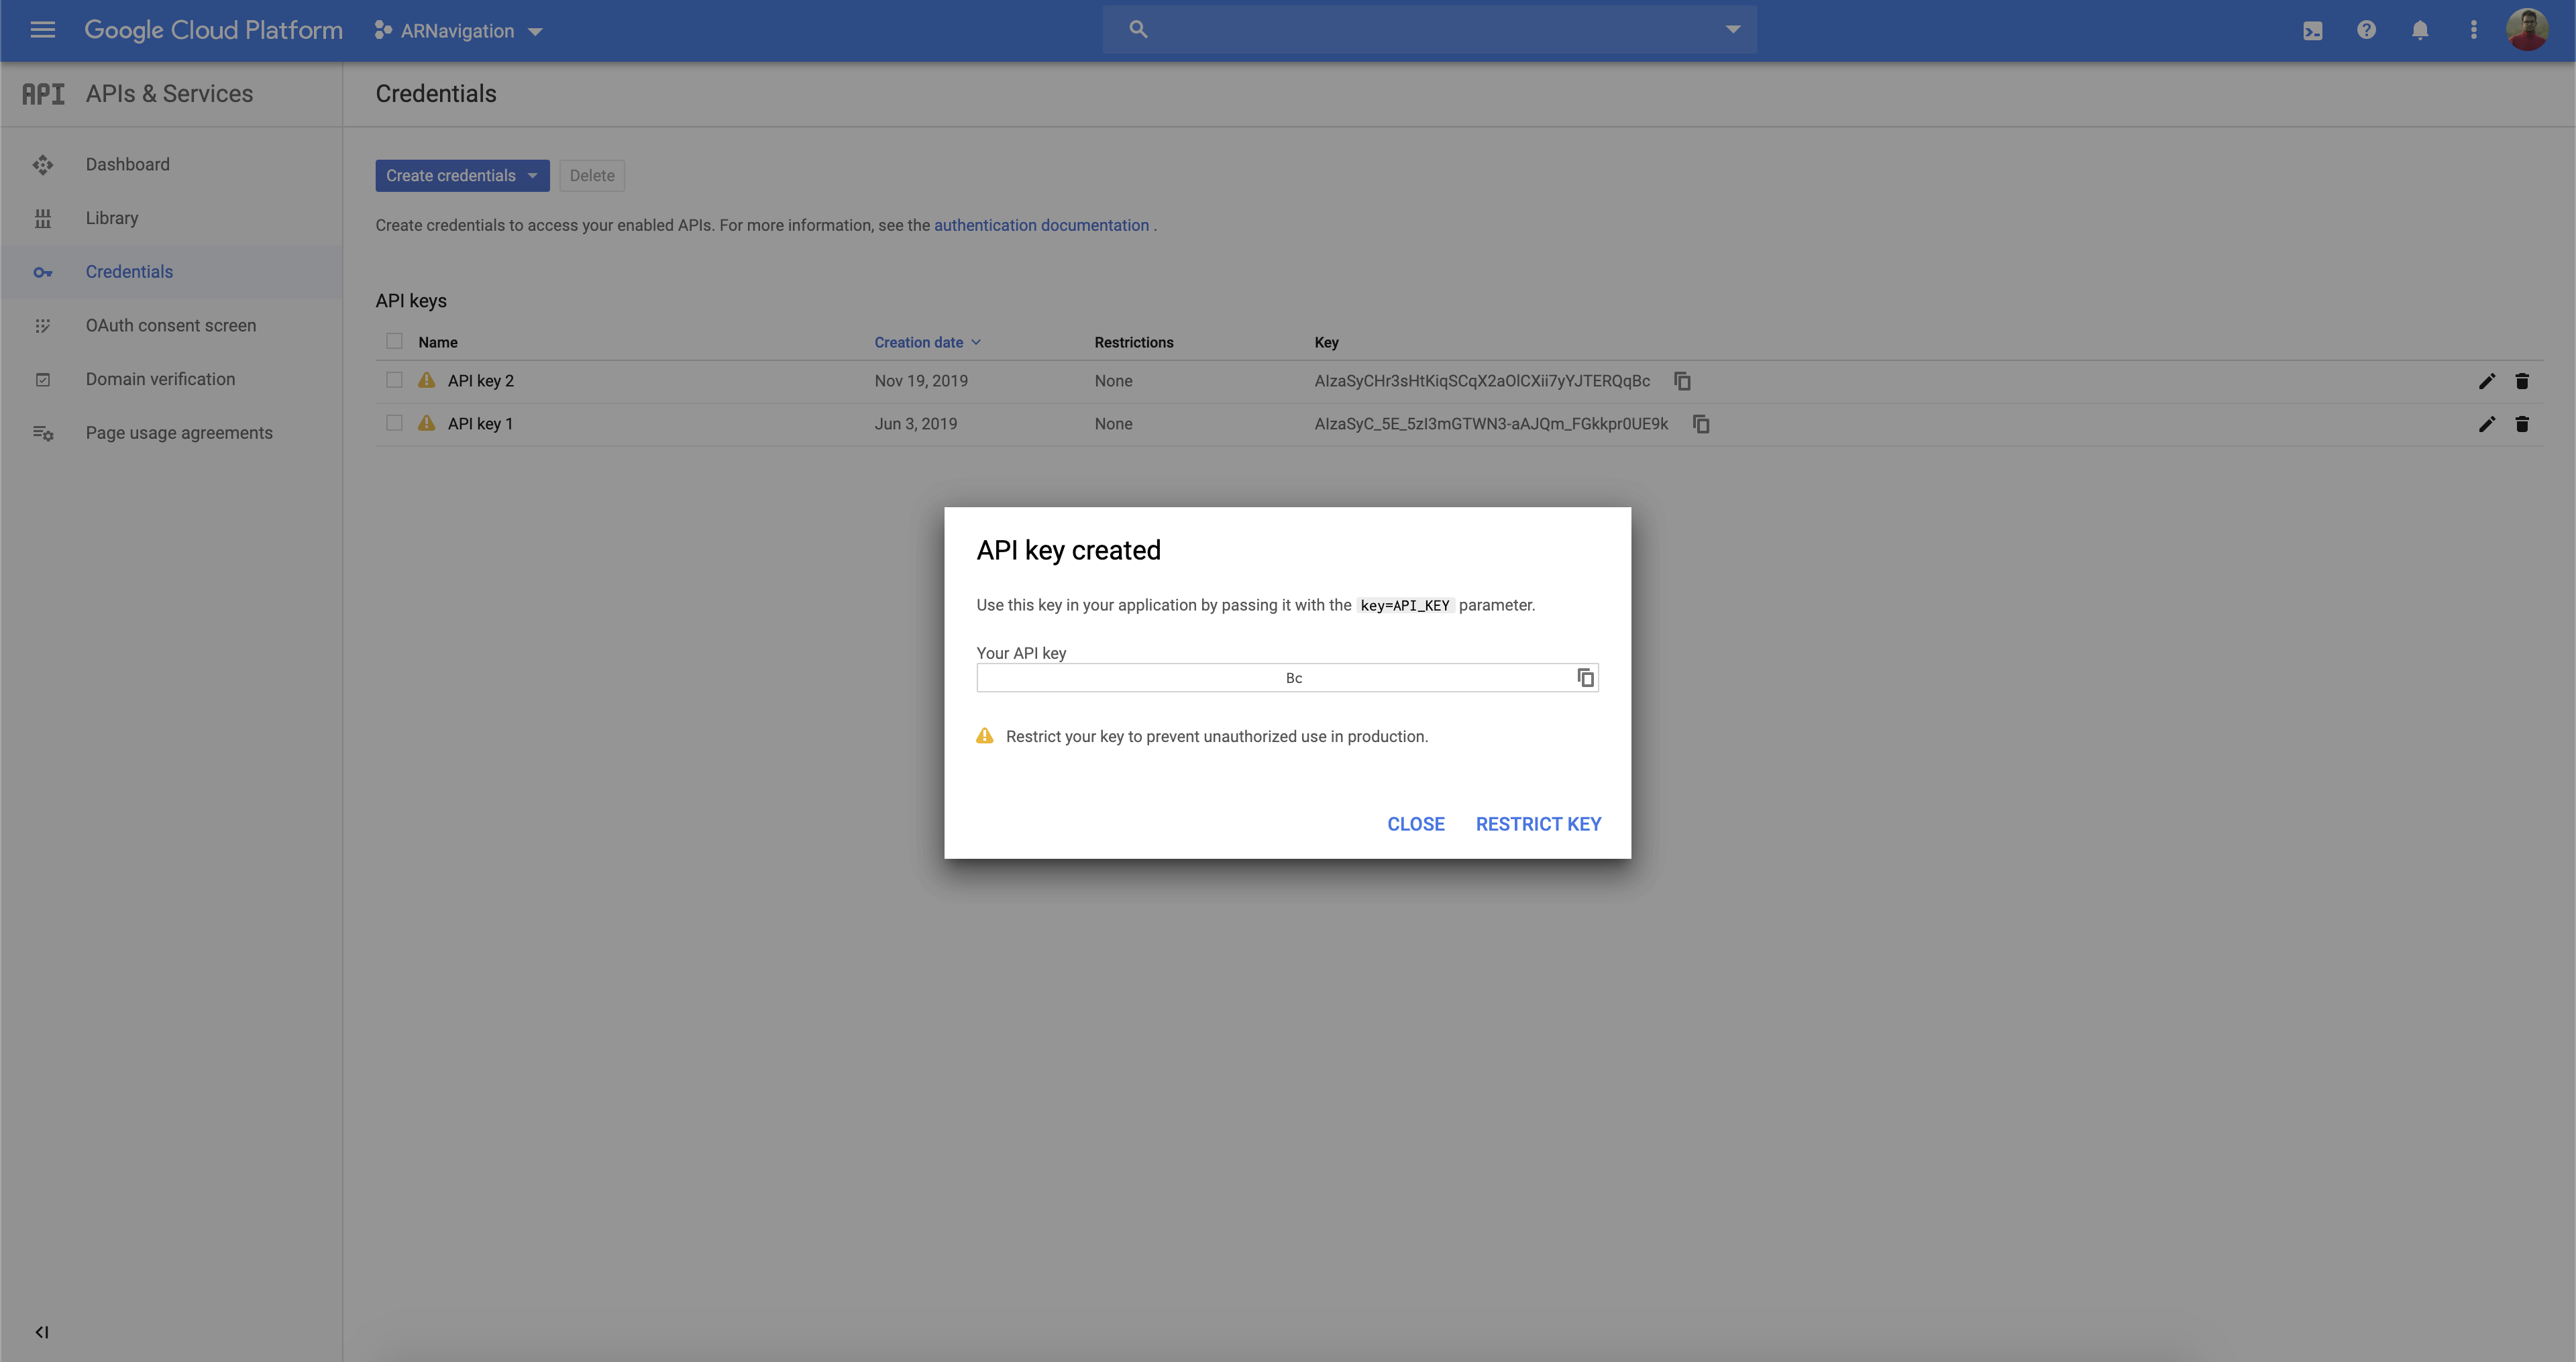Open the Help question mark icon
The image size is (2576, 1362).
click(x=2366, y=30)
